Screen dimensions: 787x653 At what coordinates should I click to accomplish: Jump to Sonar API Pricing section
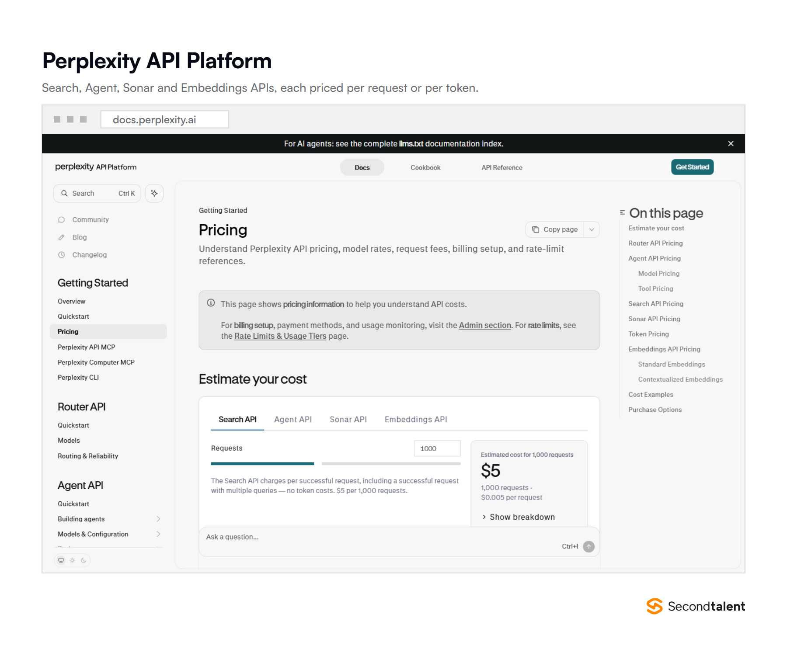click(654, 319)
